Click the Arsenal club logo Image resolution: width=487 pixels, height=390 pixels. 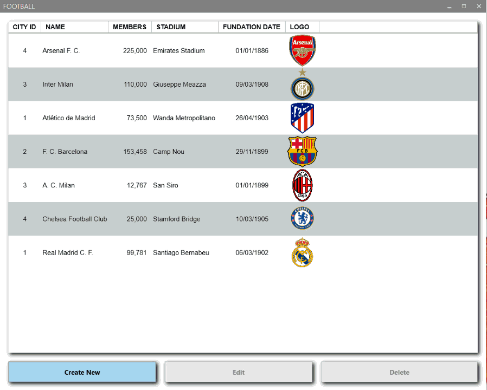[302, 50]
